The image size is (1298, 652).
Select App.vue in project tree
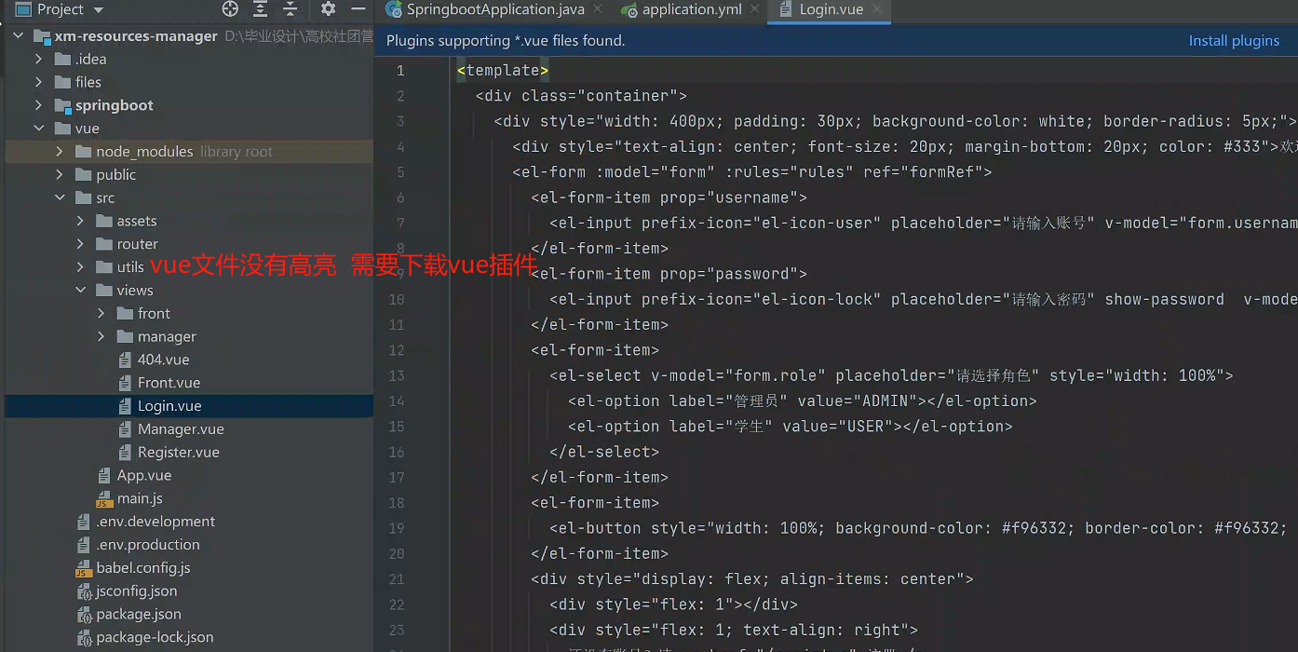144,475
